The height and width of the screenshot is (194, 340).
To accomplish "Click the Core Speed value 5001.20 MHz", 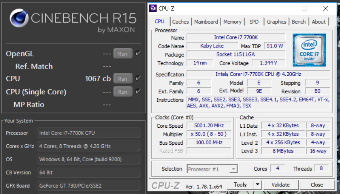I will [209, 125].
